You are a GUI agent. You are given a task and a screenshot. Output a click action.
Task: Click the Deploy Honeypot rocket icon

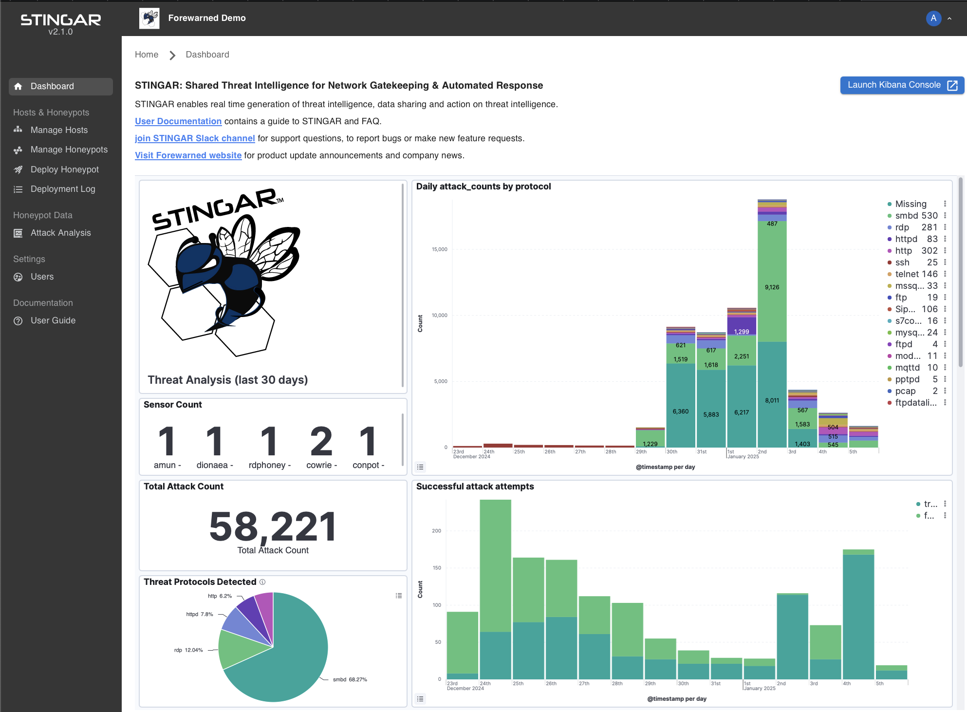18,169
